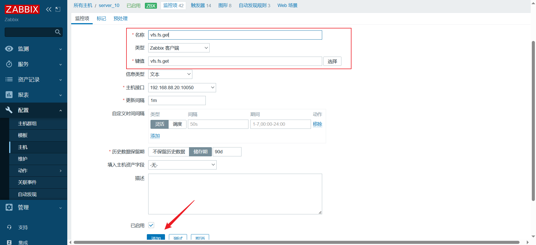Open the 管理 gear icon menu

pyautogui.click(x=9, y=207)
